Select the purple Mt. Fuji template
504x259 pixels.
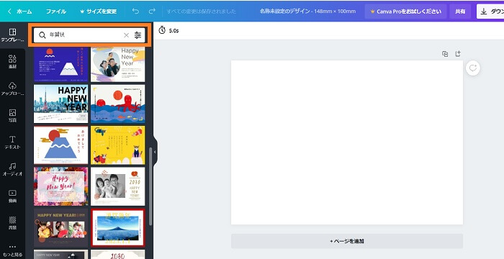click(60, 64)
